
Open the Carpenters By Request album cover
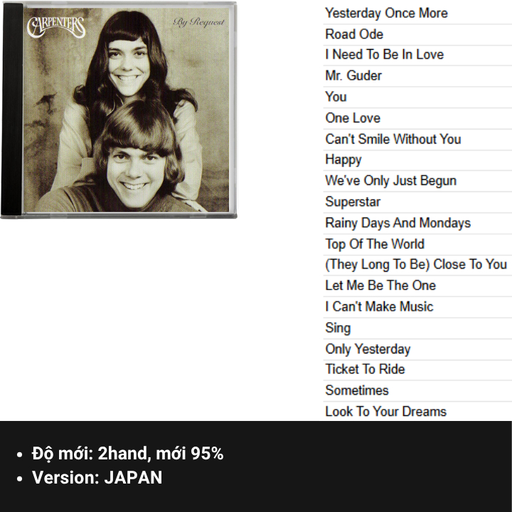(119, 110)
